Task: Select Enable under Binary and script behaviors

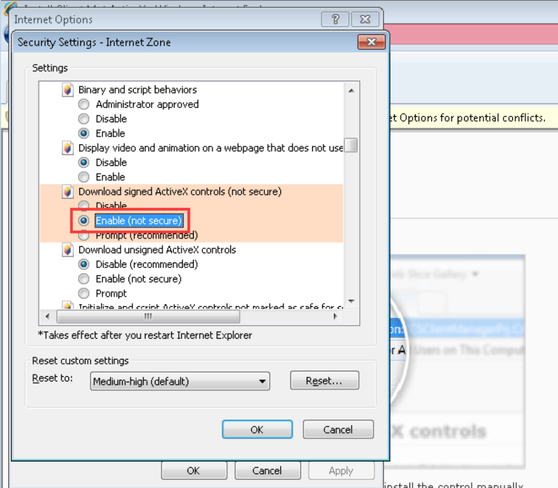Action: [83, 134]
